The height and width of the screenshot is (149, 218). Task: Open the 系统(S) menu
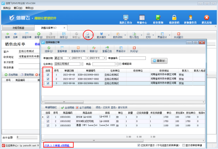tap(7, 8)
